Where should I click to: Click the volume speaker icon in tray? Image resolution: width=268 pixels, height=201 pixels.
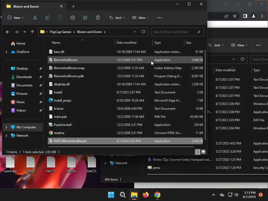pyautogui.click(x=236, y=195)
